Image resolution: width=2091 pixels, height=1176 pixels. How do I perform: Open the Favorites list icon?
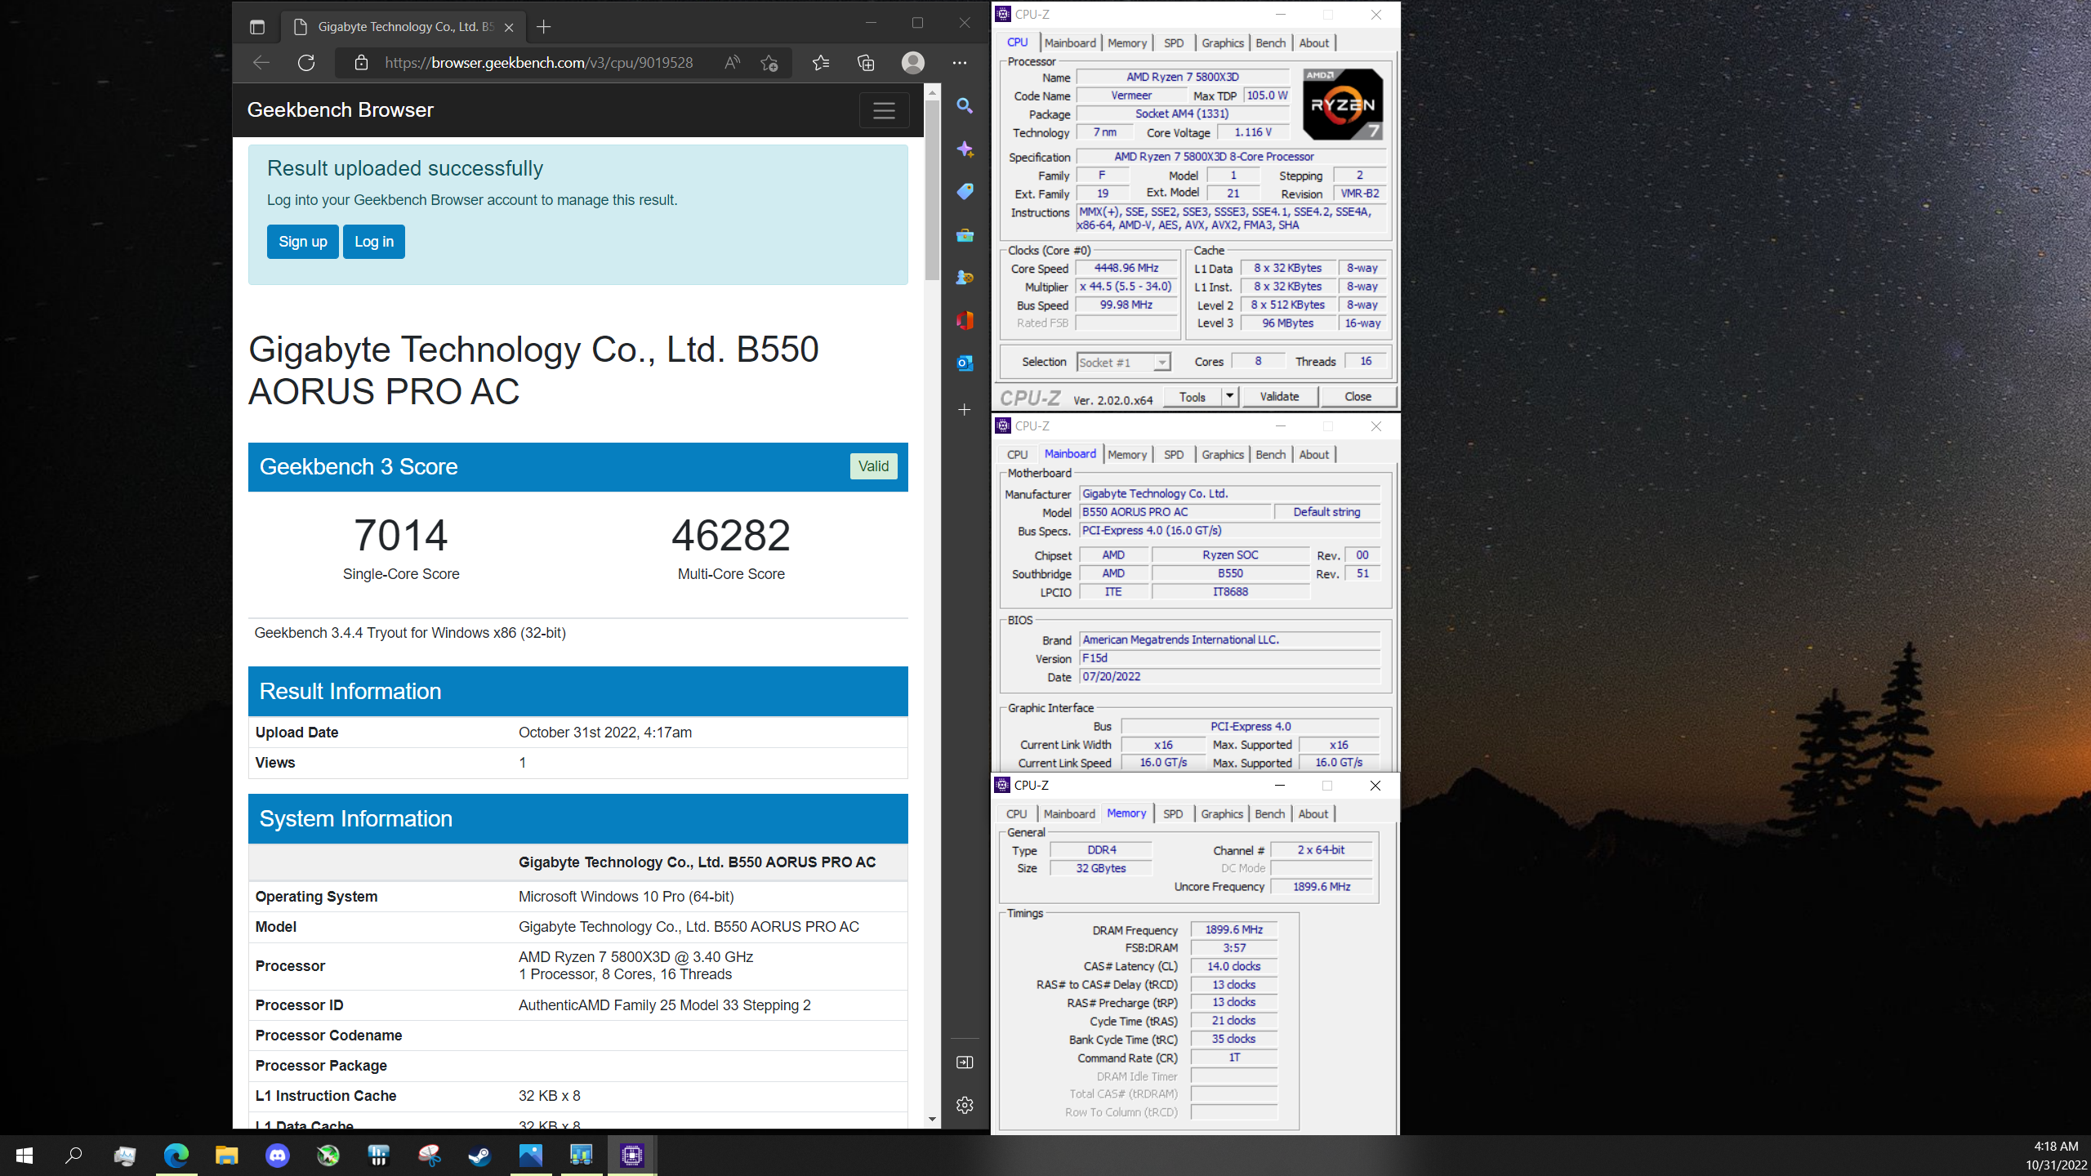821,63
